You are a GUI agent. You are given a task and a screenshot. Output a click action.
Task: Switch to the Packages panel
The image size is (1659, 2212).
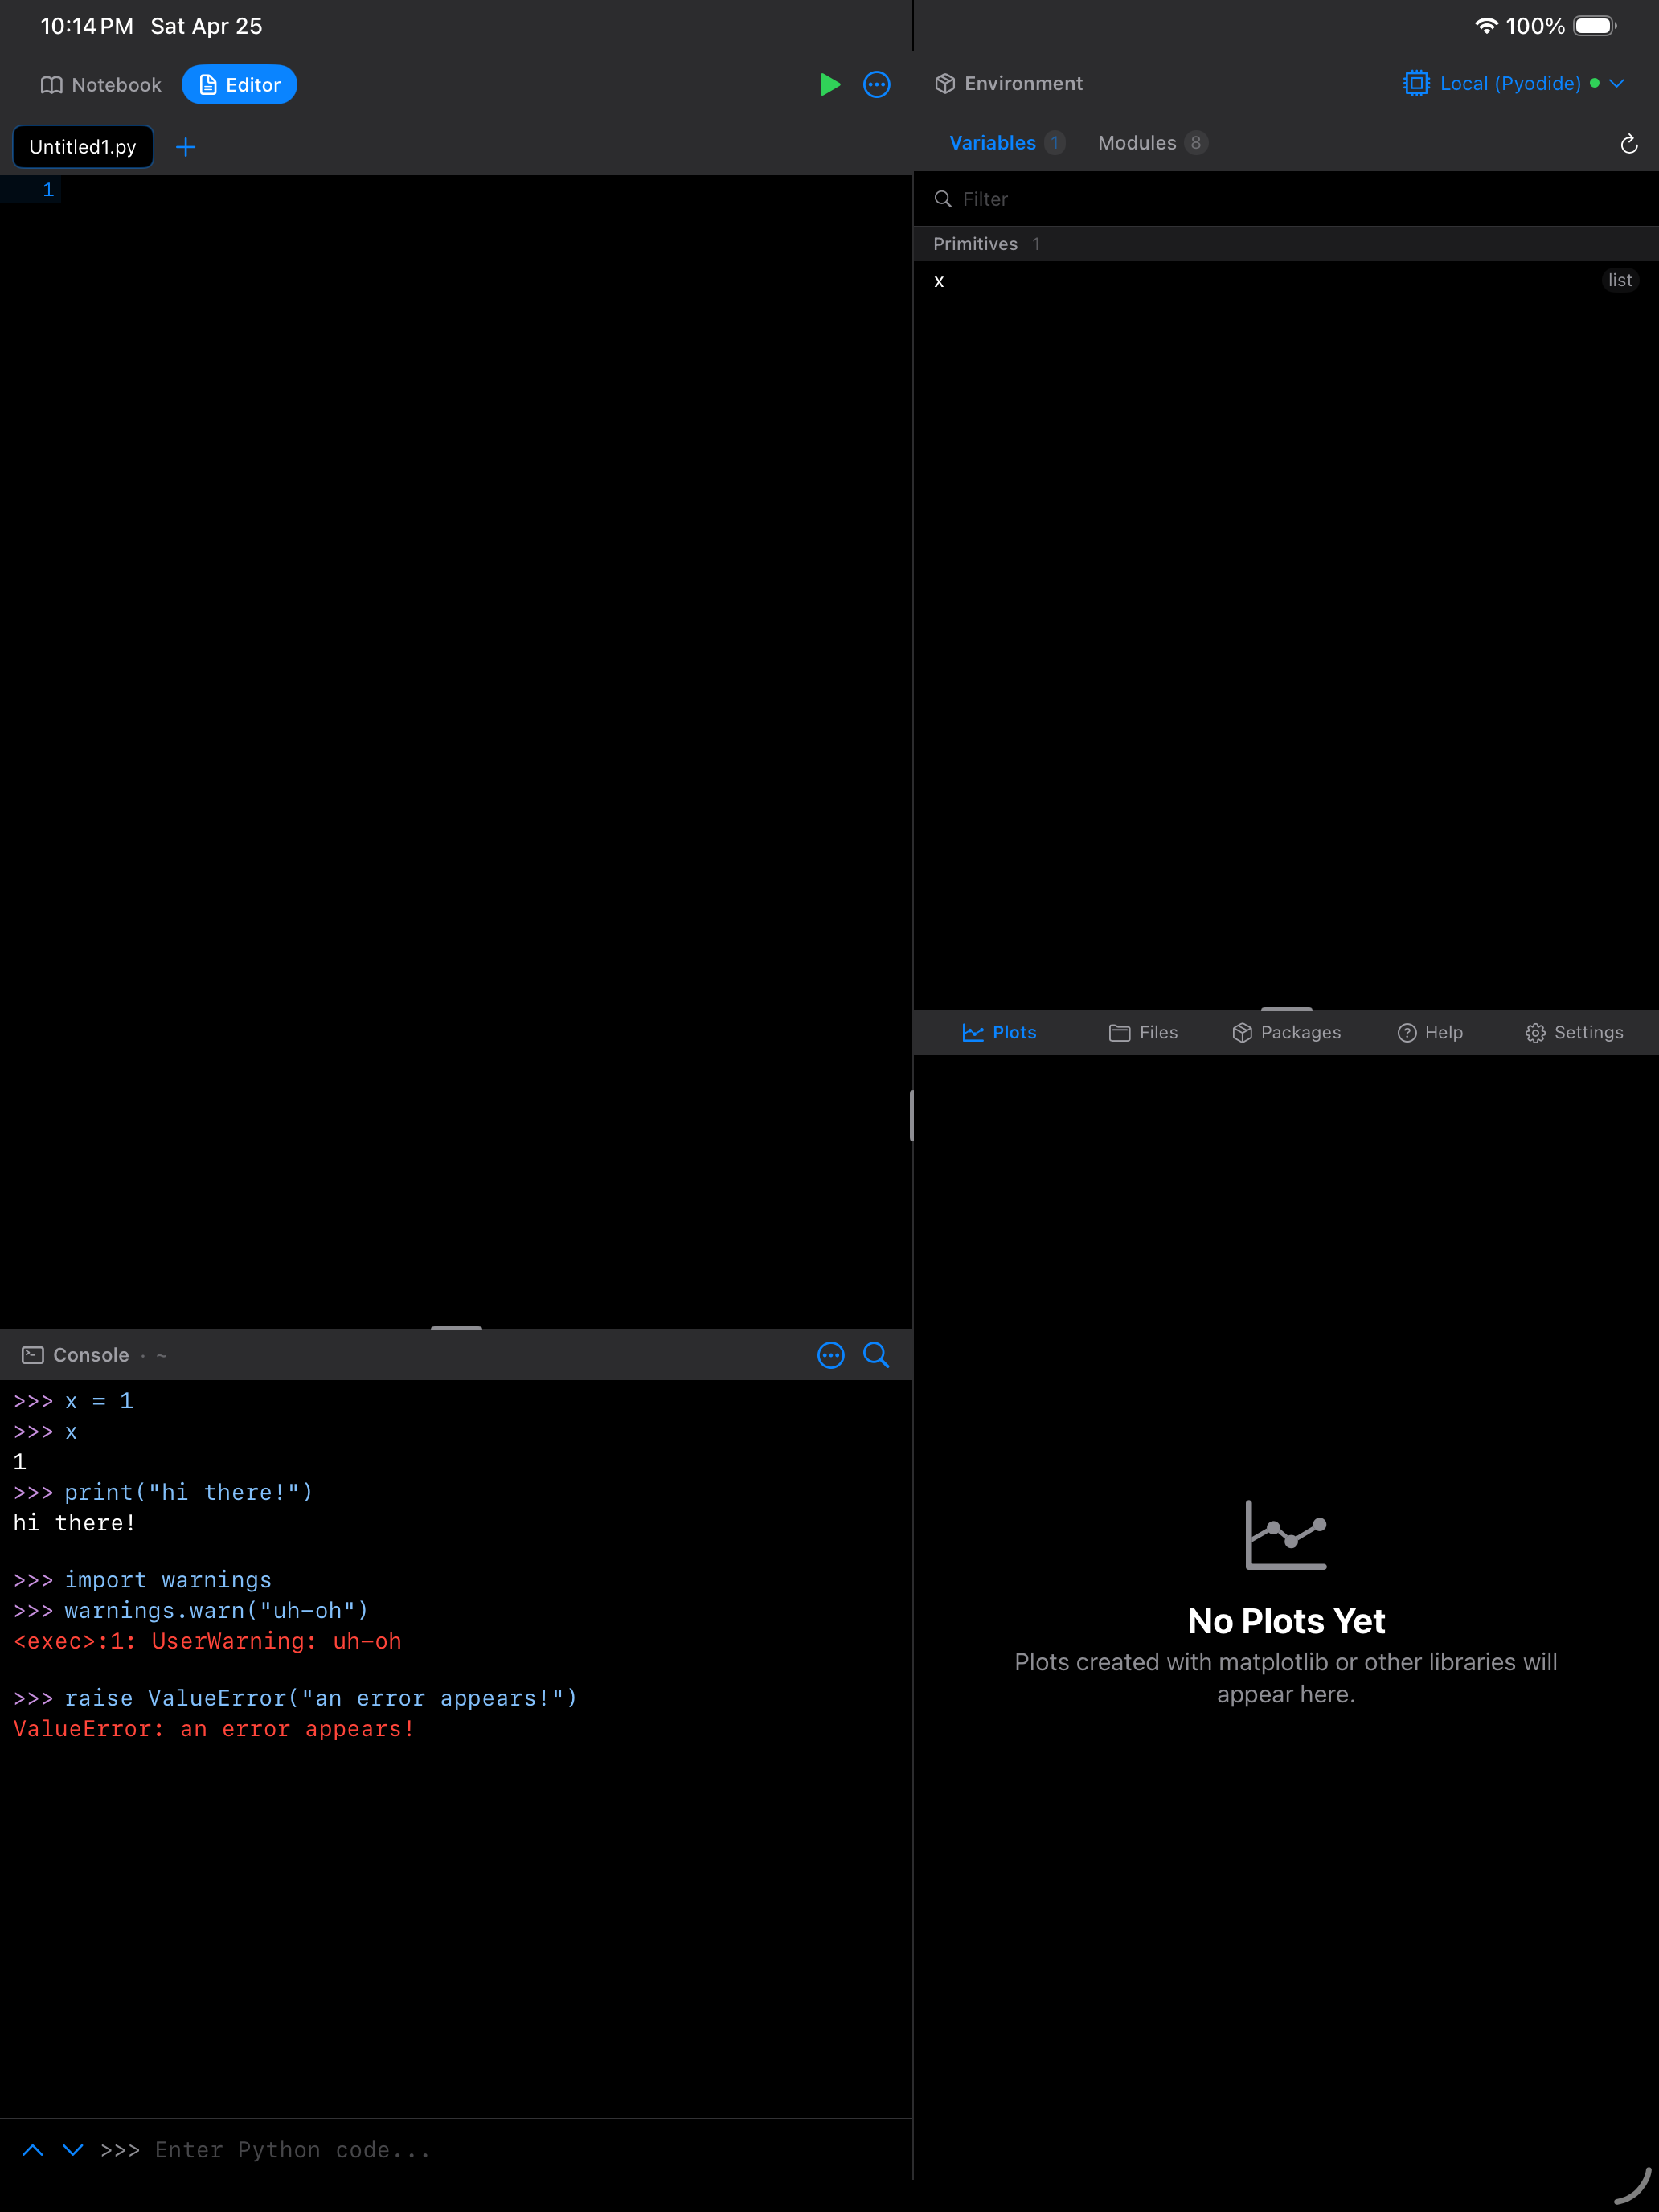tap(1286, 1033)
